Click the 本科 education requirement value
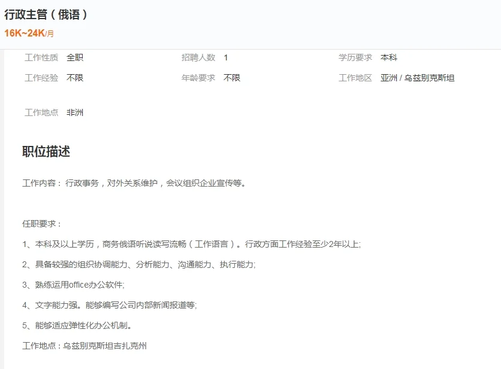The height and width of the screenshot is (369, 501). pyautogui.click(x=390, y=57)
